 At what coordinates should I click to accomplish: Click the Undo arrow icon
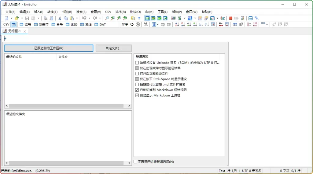pos(84,18)
